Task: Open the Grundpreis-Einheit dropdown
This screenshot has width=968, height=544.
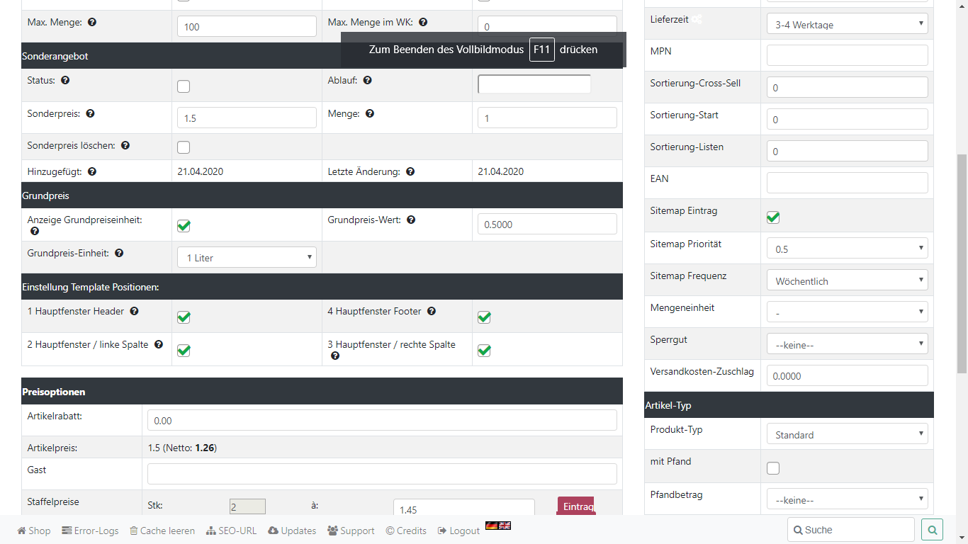Action: pos(247,258)
